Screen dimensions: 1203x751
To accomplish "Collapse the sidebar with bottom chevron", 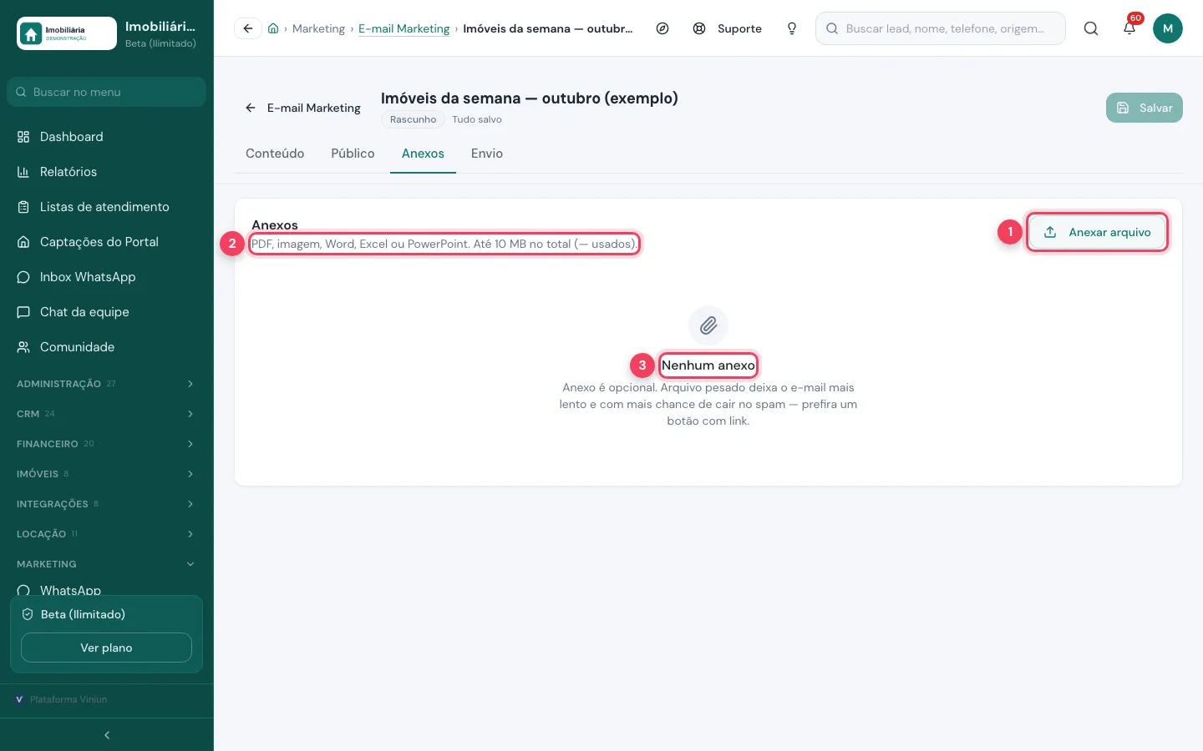I will pyautogui.click(x=107, y=735).
